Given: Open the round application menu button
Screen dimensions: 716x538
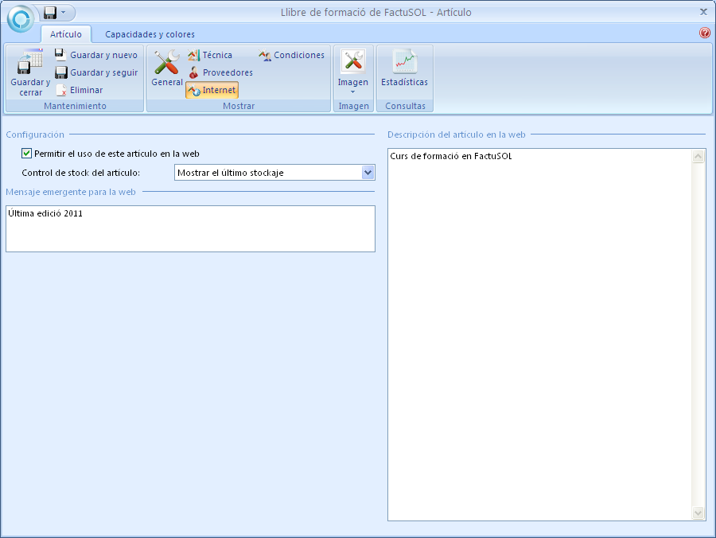Looking at the screenshot, I should (x=21, y=18).
